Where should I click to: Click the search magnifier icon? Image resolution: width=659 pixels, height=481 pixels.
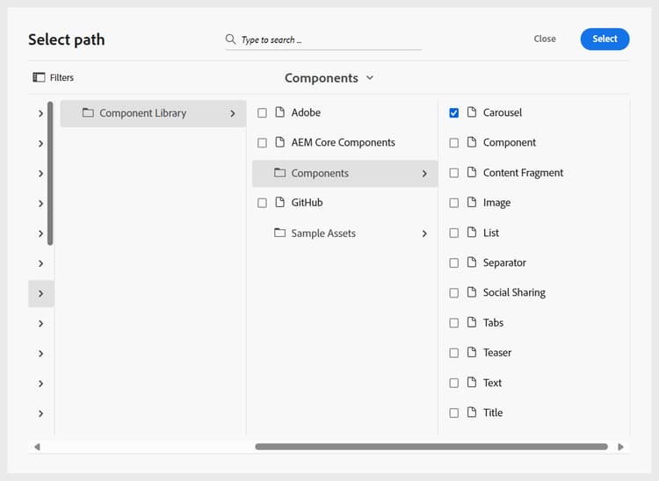pyautogui.click(x=230, y=39)
